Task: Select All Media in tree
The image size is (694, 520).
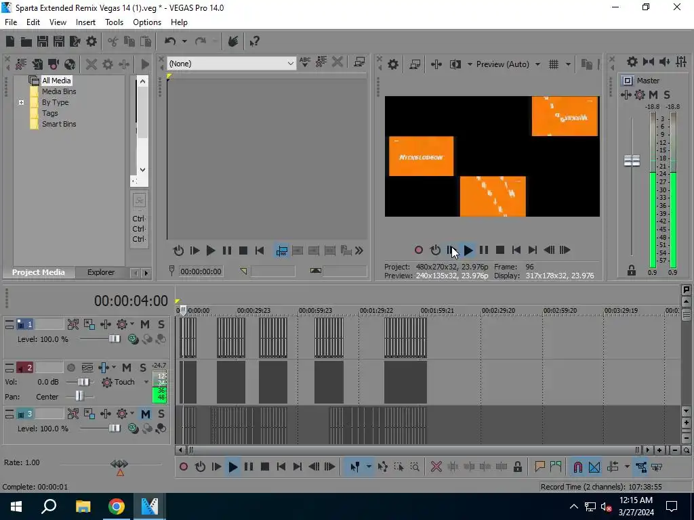Action: click(56, 81)
